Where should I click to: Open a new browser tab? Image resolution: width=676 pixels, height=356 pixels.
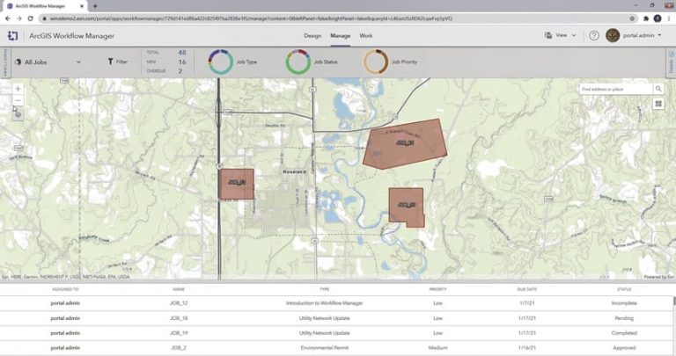(x=95, y=6)
